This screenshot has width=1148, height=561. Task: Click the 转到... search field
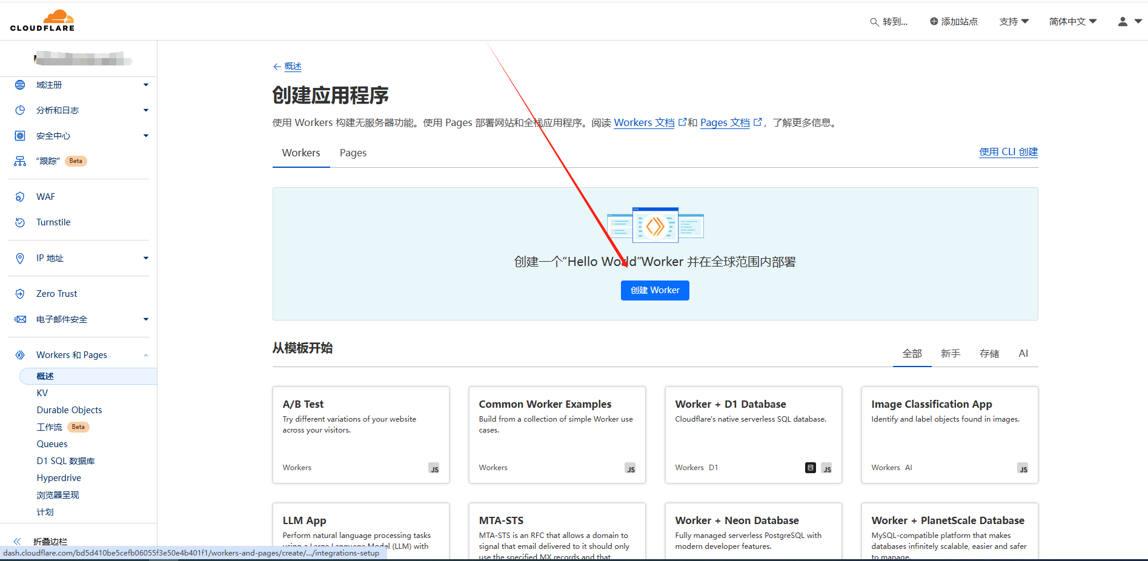click(x=889, y=22)
